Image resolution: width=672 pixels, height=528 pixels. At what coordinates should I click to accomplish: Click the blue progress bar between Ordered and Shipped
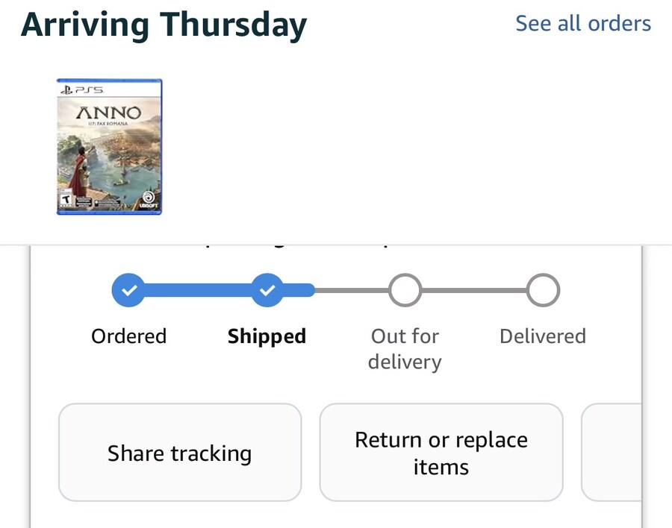tap(197, 290)
